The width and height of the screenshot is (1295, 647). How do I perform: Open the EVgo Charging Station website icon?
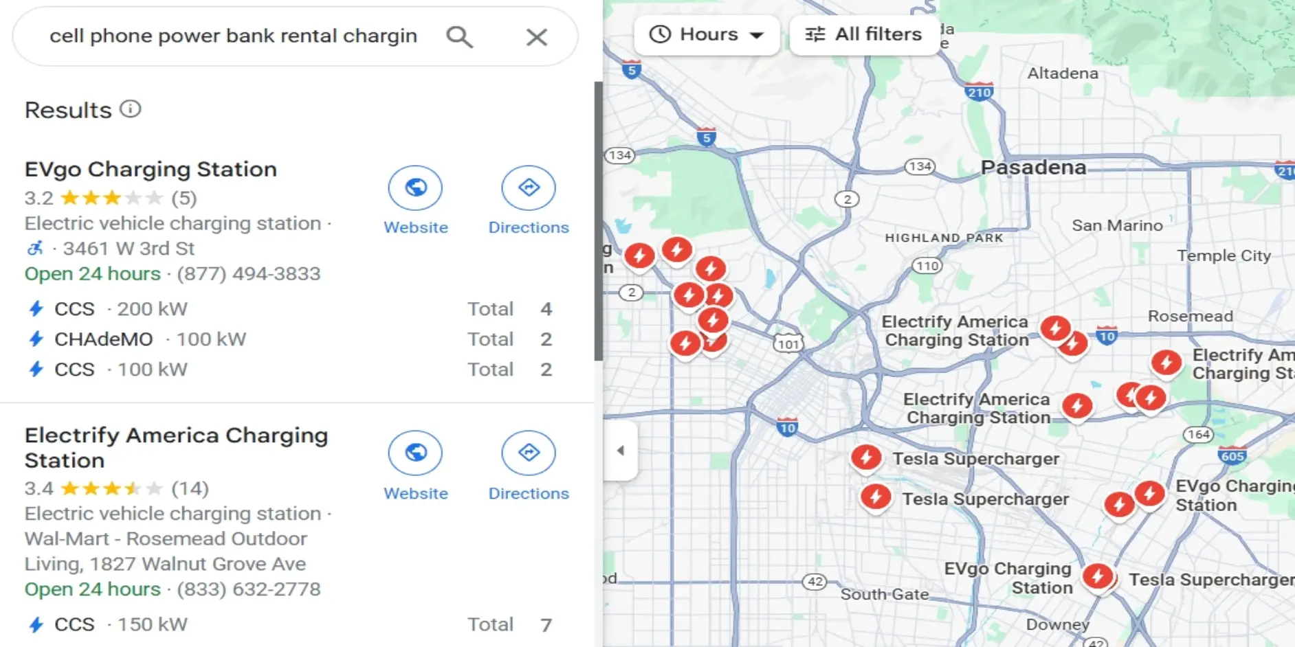(415, 188)
